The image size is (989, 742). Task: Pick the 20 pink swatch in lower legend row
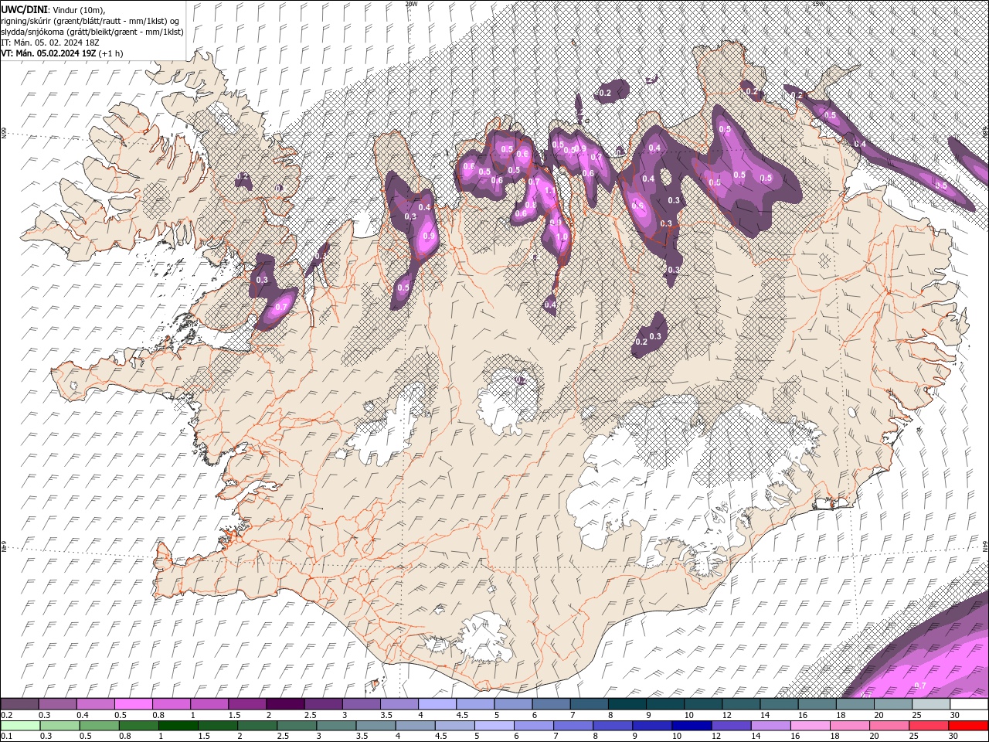[x=890, y=726]
